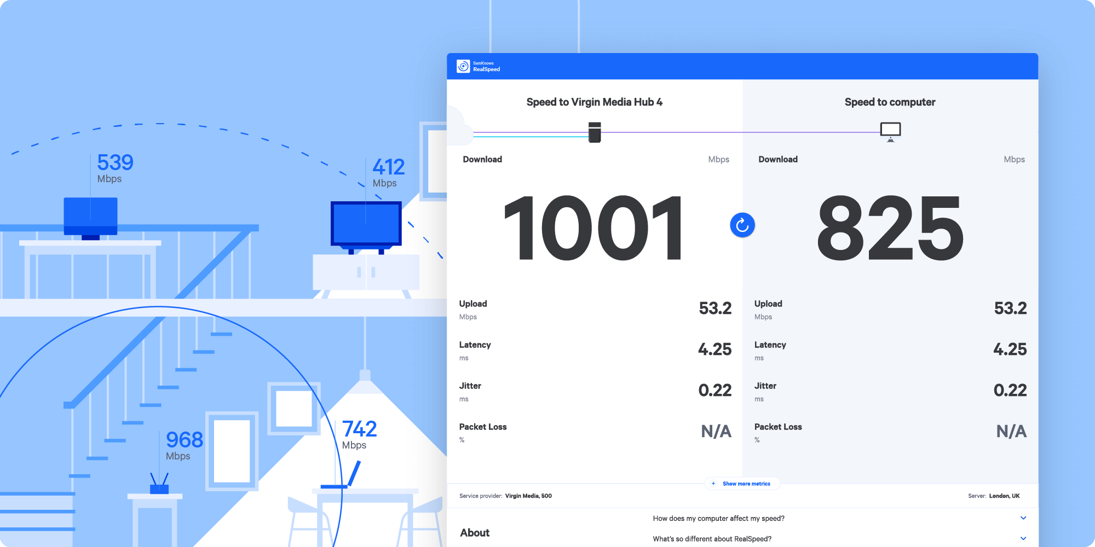Viewport: 1095px width, 547px height.
Task: Click the circular retest refresh button
Action: 742,225
